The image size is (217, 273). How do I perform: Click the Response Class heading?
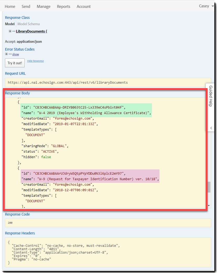[17, 18]
